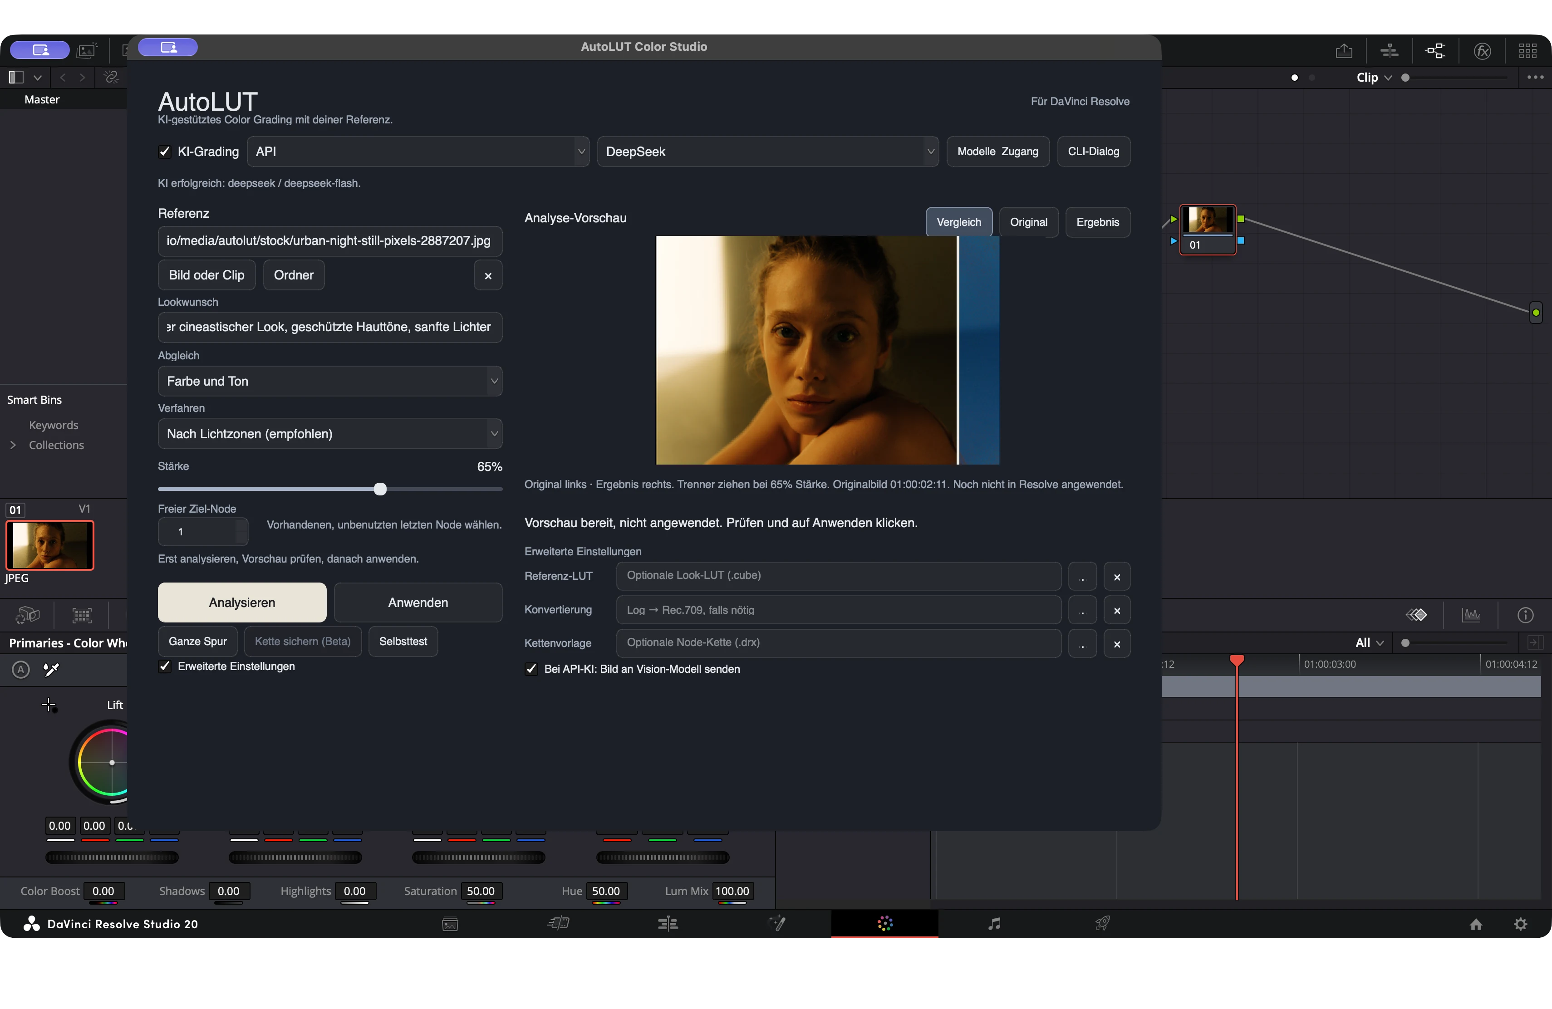Click the Lookwunsch text field
1552x1009 pixels.
click(x=330, y=327)
